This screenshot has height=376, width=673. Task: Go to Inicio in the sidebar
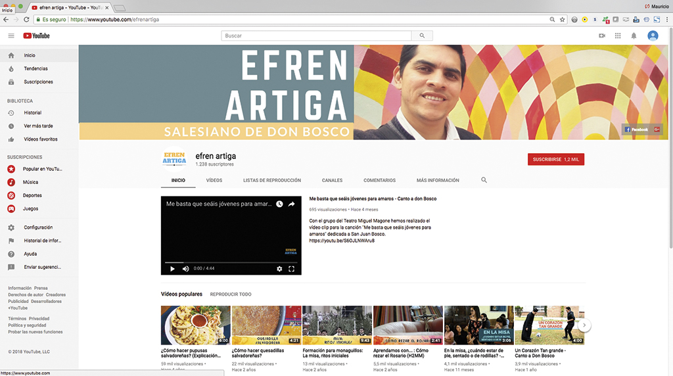point(39,55)
